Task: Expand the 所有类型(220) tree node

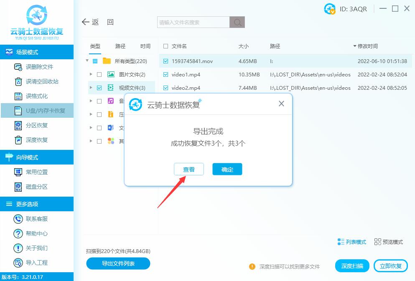Action: 87,61
